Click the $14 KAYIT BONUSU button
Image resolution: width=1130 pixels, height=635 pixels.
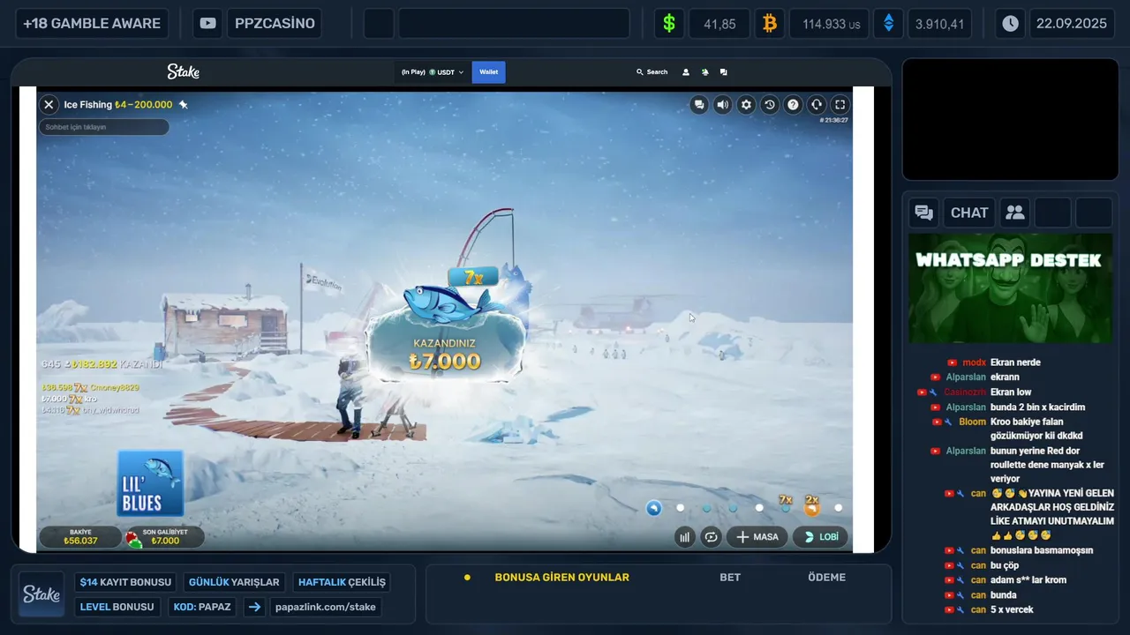(x=125, y=582)
